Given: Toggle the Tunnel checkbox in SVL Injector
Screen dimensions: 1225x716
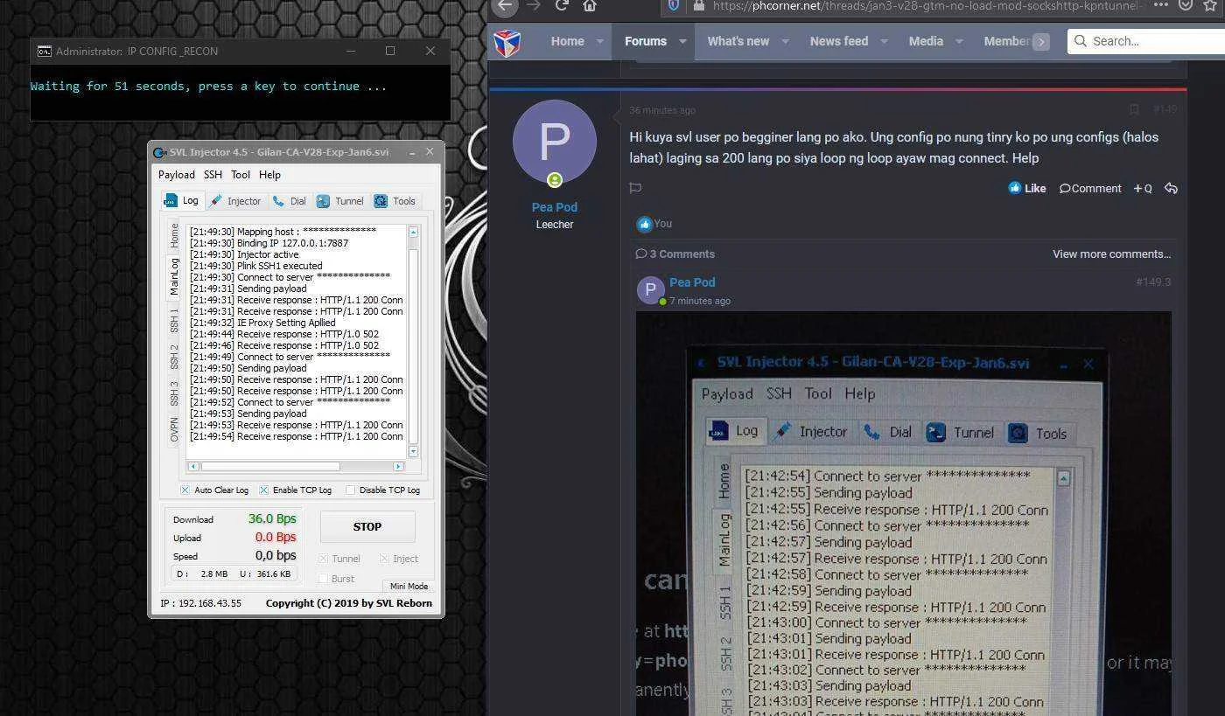Looking at the screenshot, I should pyautogui.click(x=323, y=559).
